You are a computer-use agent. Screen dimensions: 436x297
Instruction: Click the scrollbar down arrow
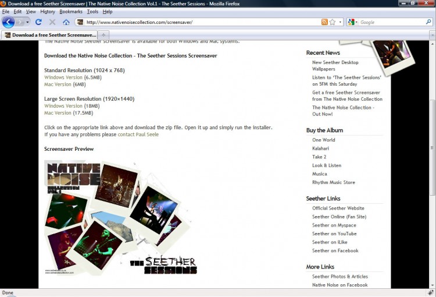(433, 285)
